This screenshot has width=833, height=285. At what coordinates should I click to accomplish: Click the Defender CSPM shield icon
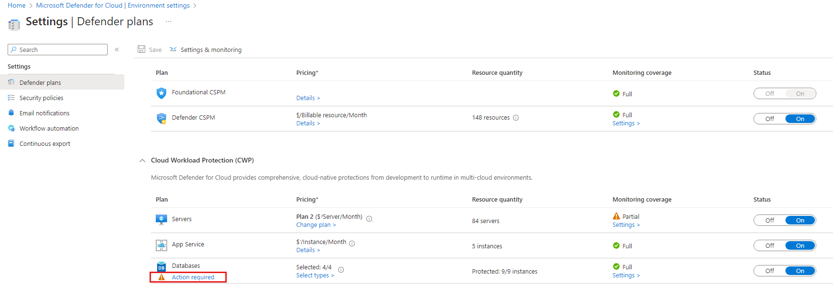pos(161,118)
